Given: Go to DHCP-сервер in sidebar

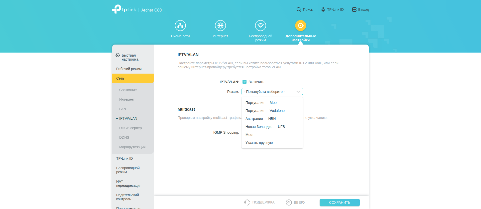Looking at the screenshot, I should 130,128.
